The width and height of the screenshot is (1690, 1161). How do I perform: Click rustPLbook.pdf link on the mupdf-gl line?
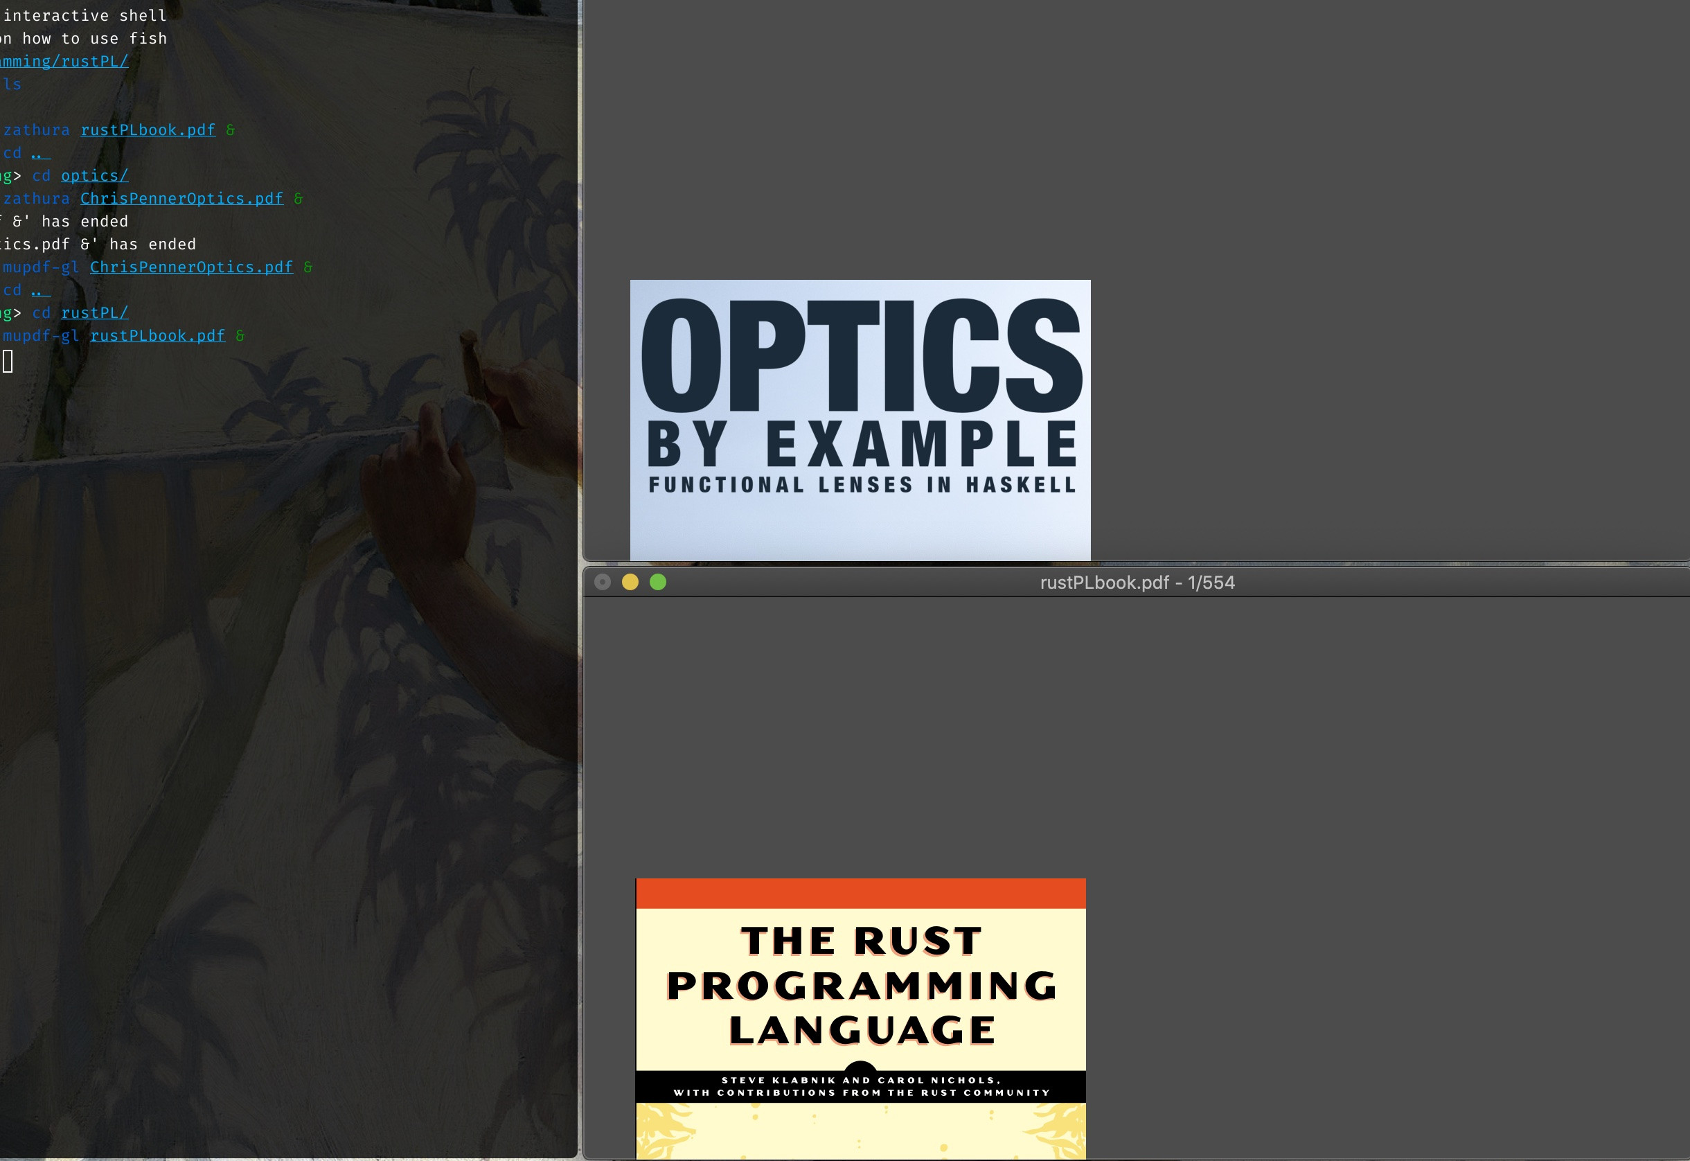point(158,335)
